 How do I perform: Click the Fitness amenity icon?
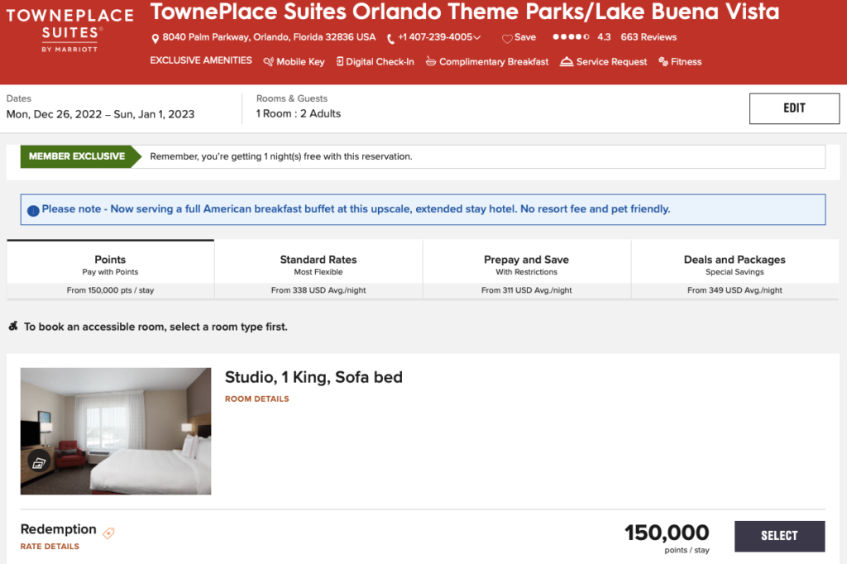663,62
